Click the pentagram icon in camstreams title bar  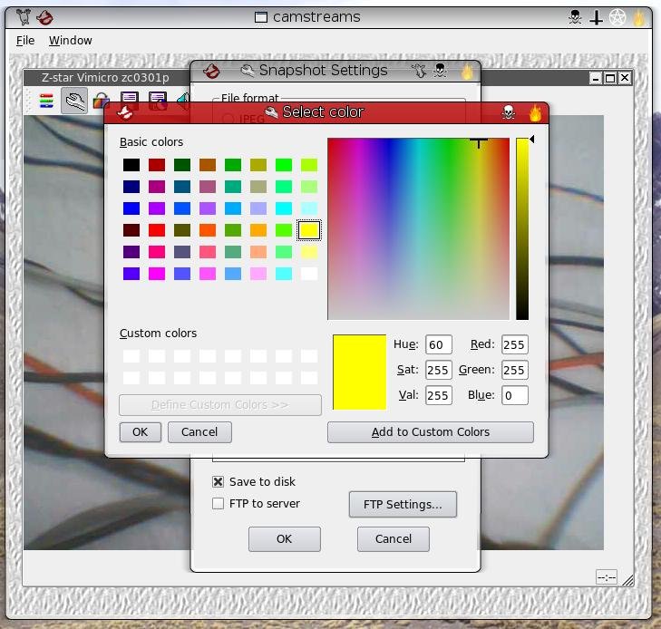tap(617, 17)
